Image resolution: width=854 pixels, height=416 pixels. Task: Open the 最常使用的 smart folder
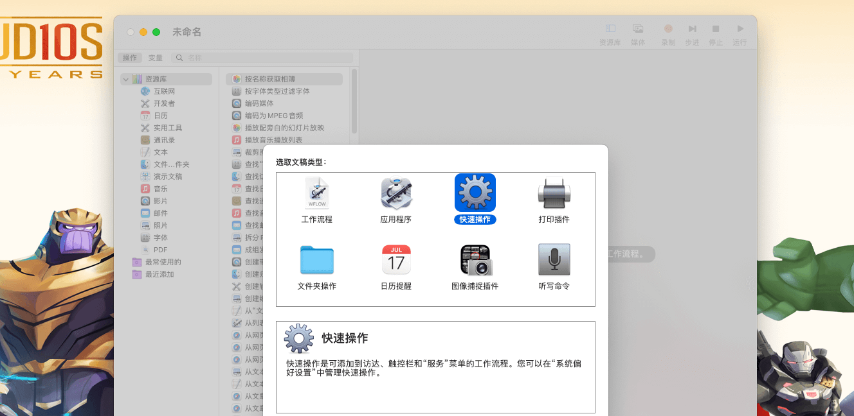pos(163,262)
